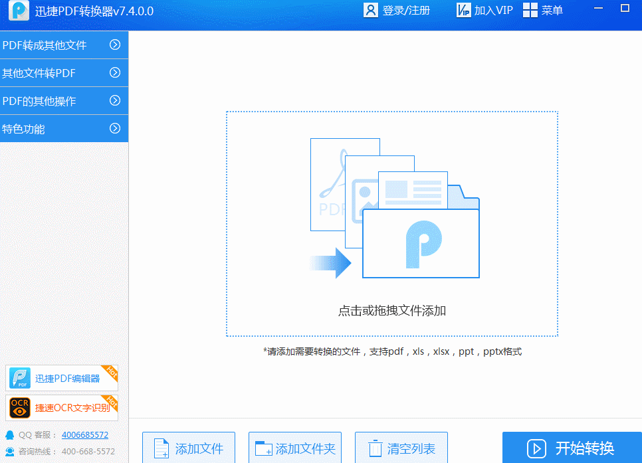Click the 添加文件夹 button label

[306, 448]
